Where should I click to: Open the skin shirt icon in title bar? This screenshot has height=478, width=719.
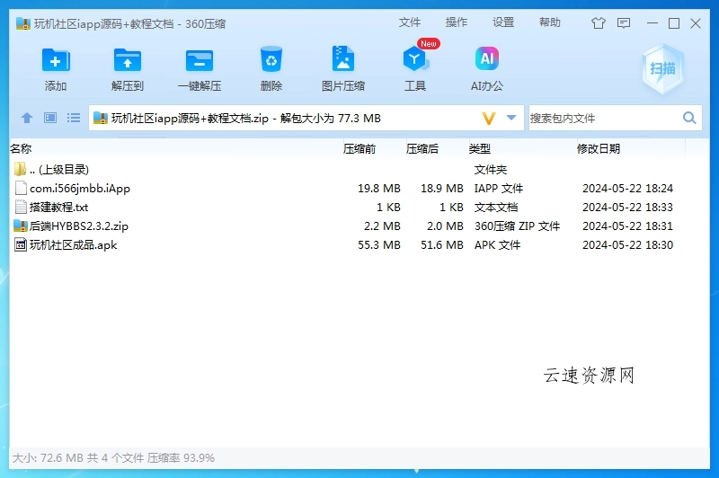599,23
